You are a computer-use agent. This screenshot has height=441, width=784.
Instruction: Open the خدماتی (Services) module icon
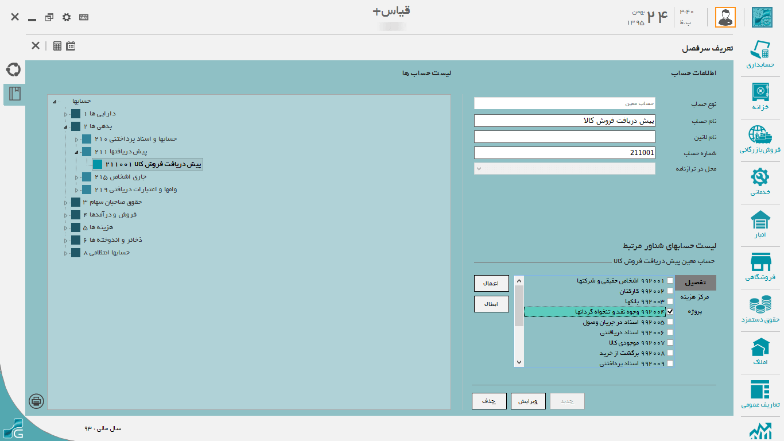coord(760,181)
